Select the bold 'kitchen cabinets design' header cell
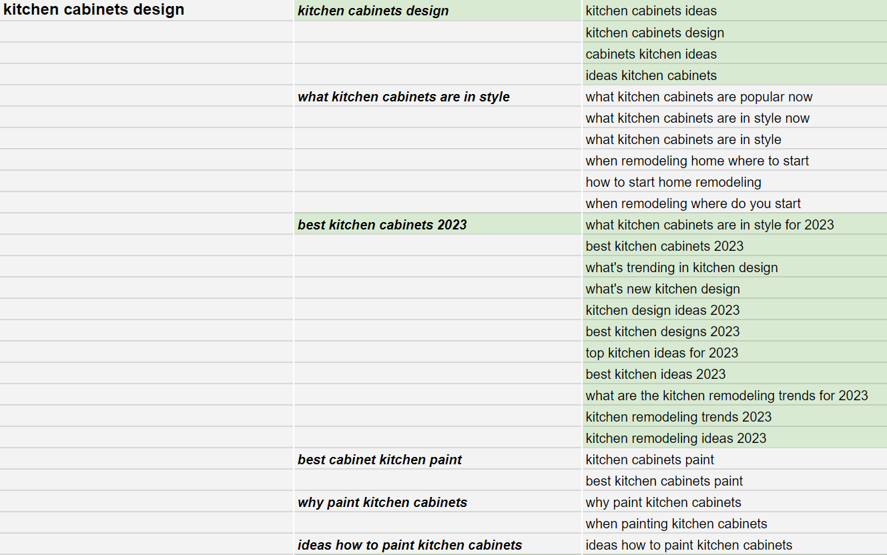 [x=147, y=10]
